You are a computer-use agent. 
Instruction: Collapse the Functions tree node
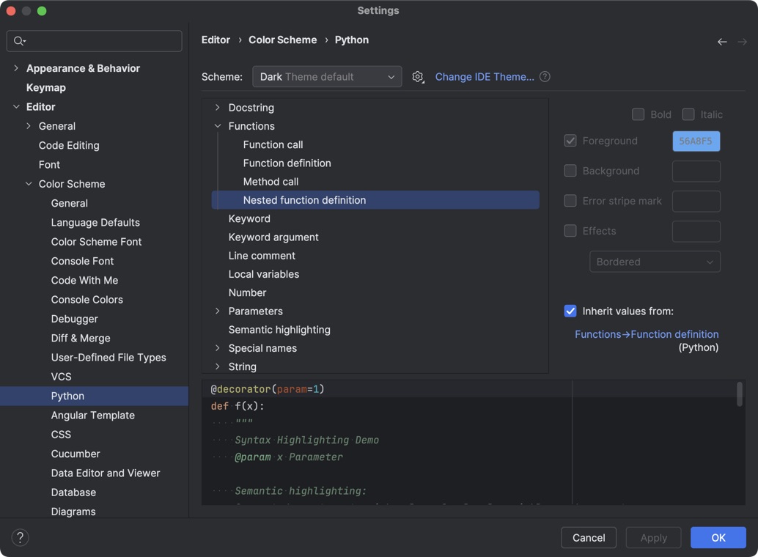pos(217,125)
